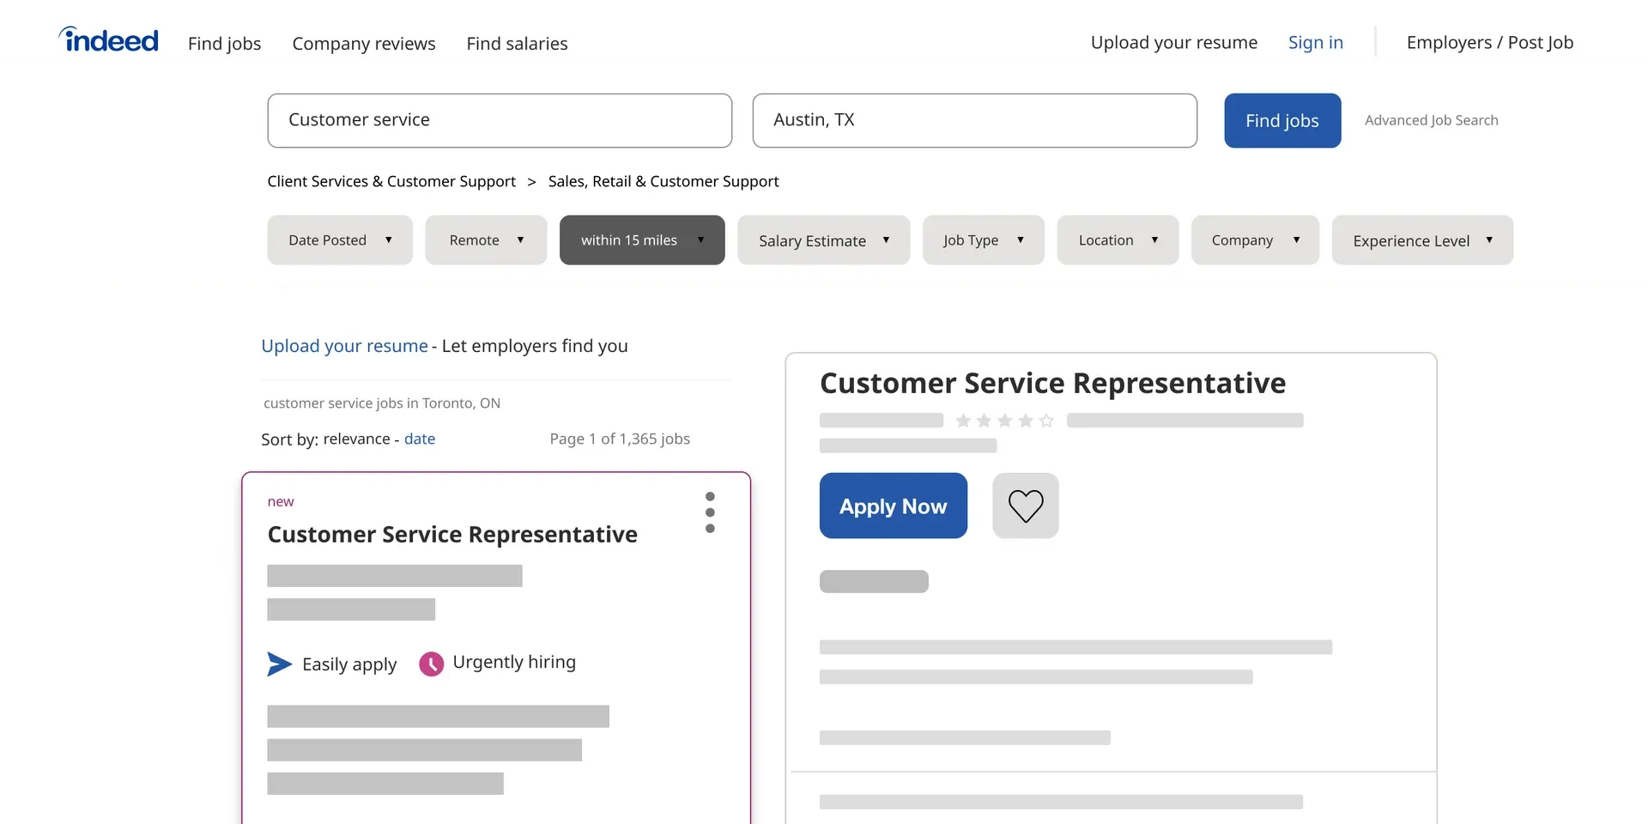Expand the Salary Estimate filter

(824, 240)
